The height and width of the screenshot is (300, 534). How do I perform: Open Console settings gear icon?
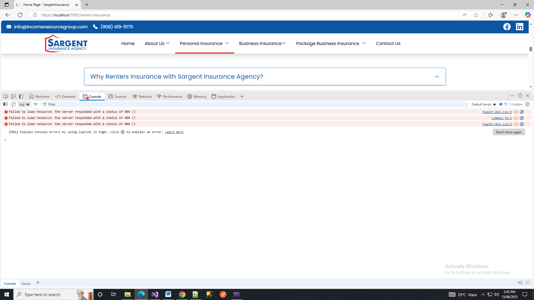coord(528,104)
